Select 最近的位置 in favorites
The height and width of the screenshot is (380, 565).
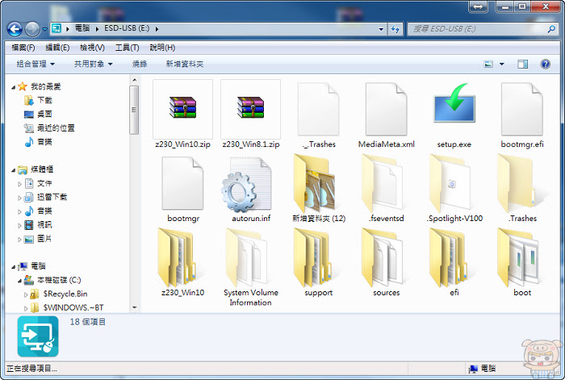pyautogui.click(x=56, y=127)
